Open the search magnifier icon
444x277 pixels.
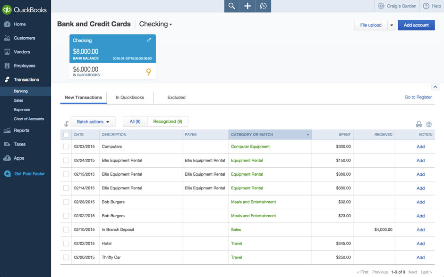click(x=231, y=6)
